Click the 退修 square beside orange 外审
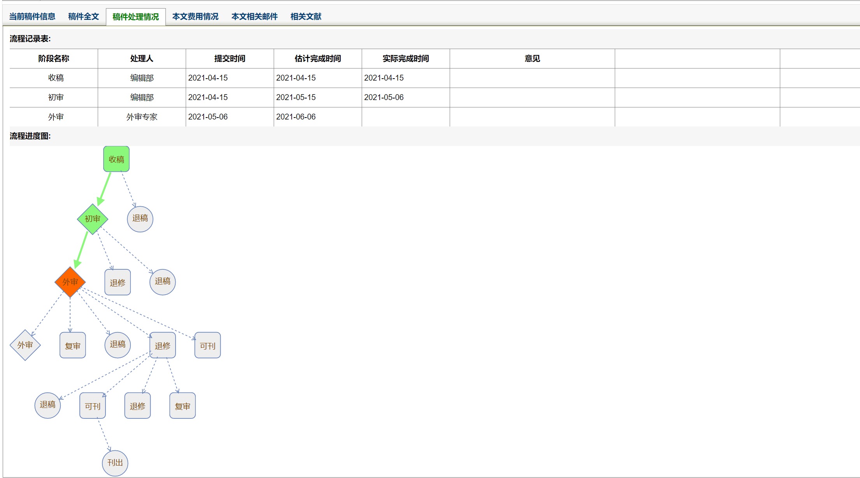Image resolution: width=860 pixels, height=478 pixels. pyautogui.click(x=118, y=282)
